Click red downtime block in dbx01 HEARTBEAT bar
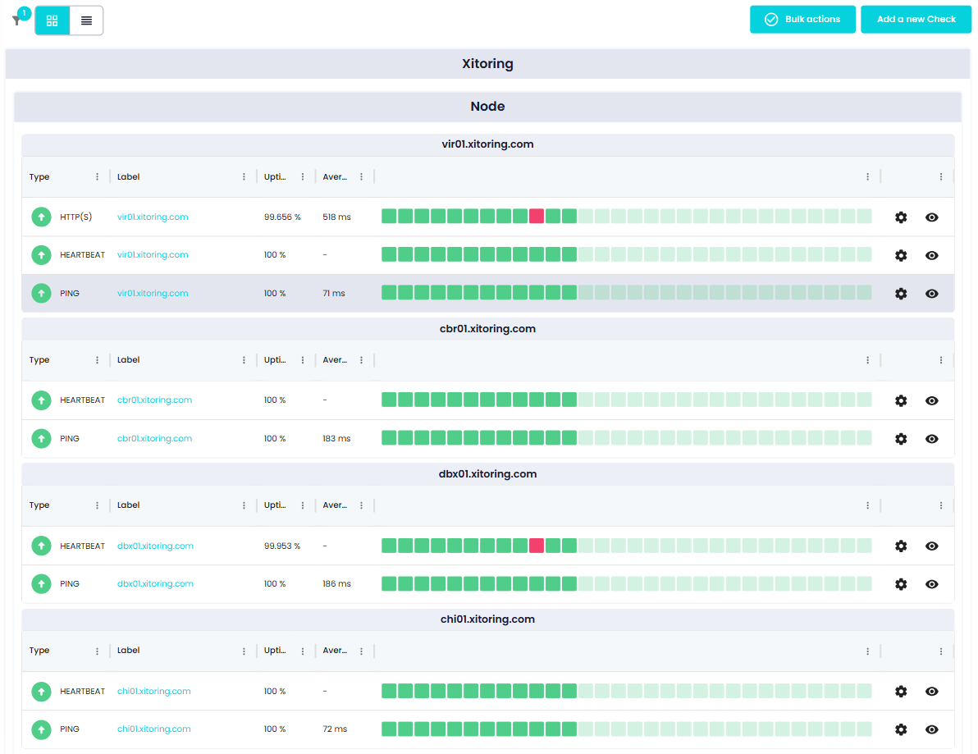978x754 pixels. 537,546
